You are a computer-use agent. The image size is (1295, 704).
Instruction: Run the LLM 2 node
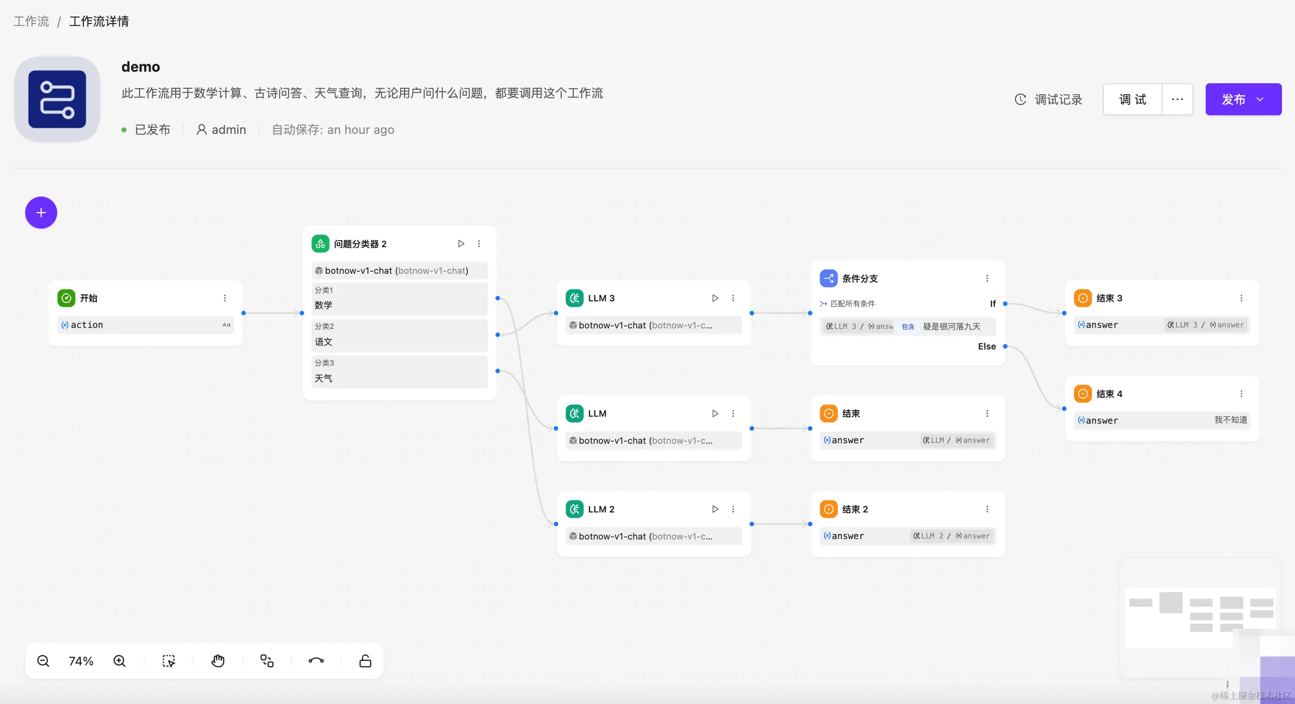click(x=714, y=508)
